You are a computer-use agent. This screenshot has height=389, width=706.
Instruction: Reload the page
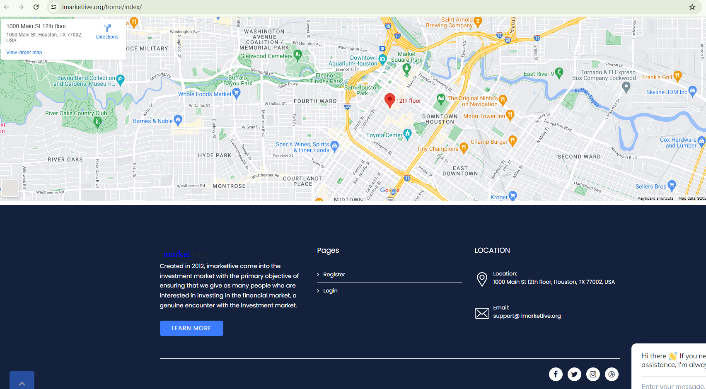pyautogui.click(x=36, y=7)
